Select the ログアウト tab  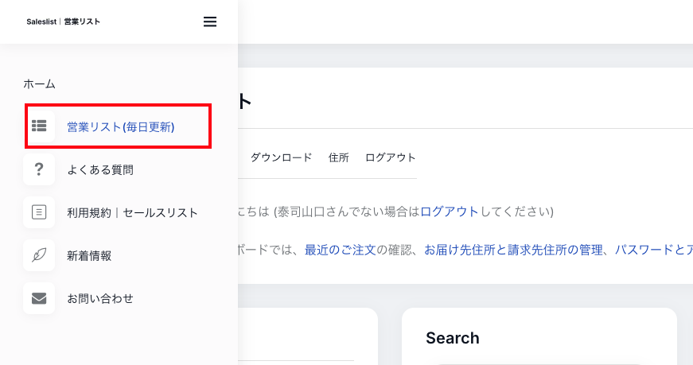click(x=391, y=157)
